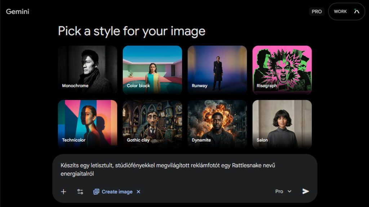Viewport: 369px width, 207px height.
Task: Click the Gemini logo
Action: [x=18, y=12]
